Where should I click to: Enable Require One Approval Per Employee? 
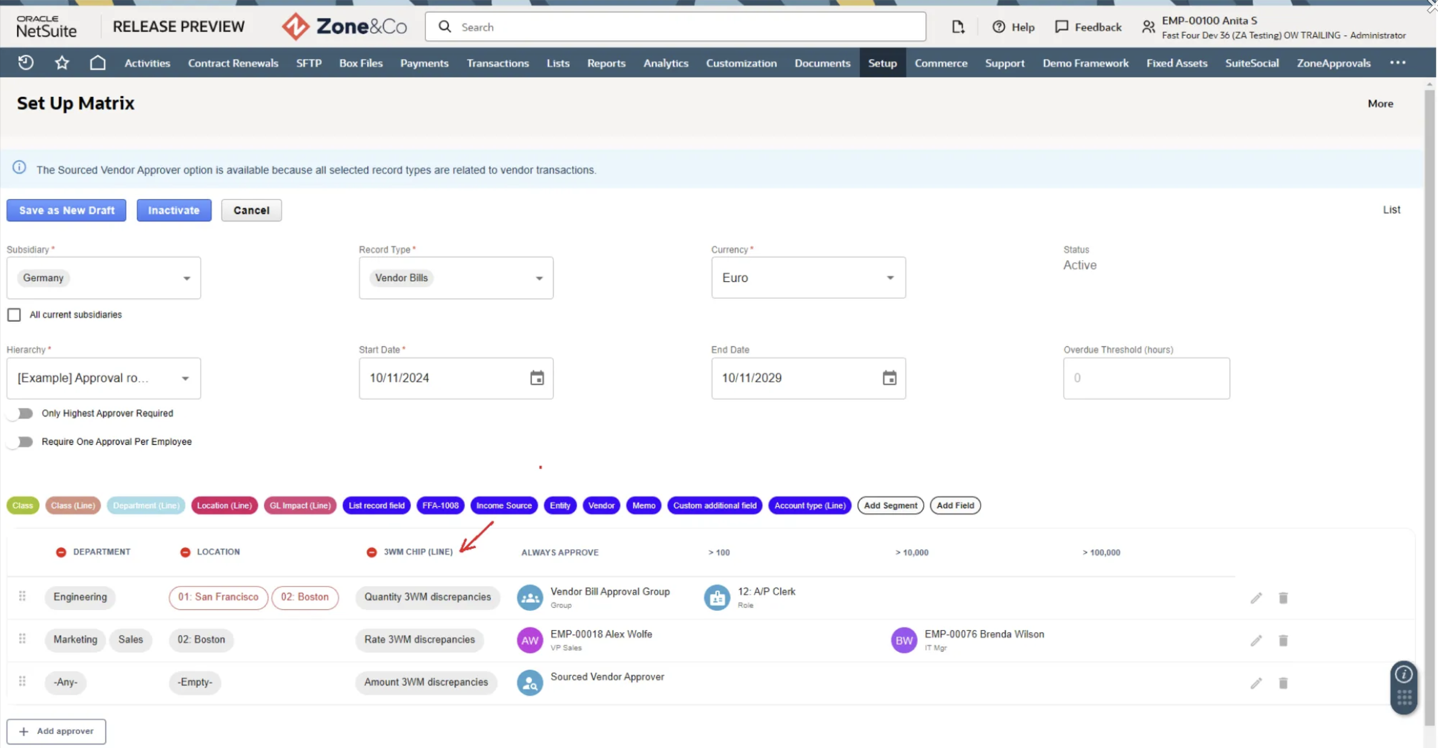tap(21, 442)
